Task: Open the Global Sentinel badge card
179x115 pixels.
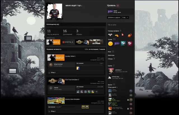Action: pyautogui.click(x=62, y=65)
